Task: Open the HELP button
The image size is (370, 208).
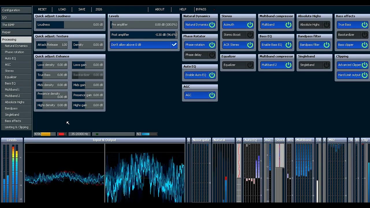Action: 183,9
